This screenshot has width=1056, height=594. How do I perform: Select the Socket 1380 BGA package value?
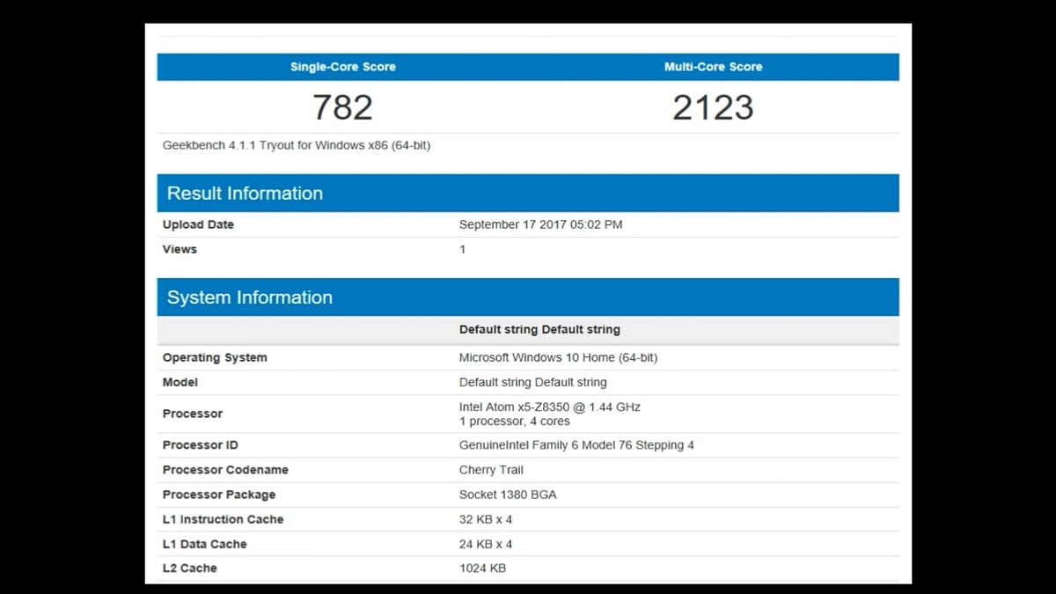(x=508, y=494)
